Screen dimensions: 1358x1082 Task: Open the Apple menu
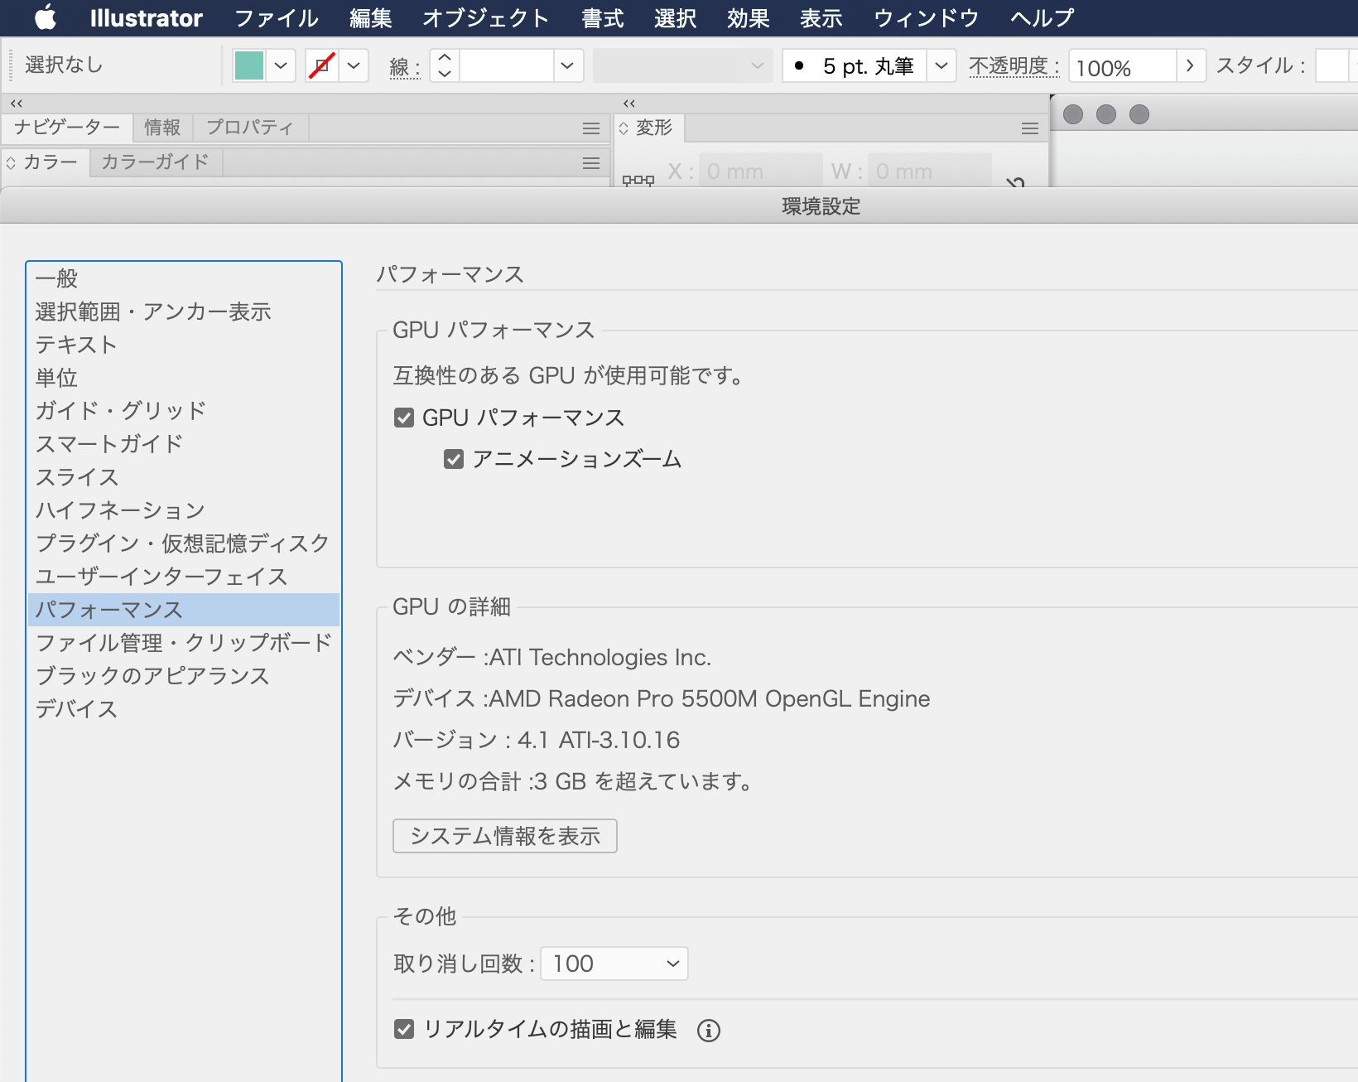[46, 17]
